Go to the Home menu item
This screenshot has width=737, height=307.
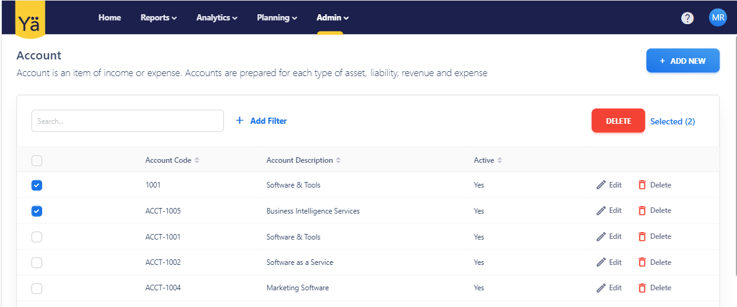pyautogui.click(x=110, y=18)
